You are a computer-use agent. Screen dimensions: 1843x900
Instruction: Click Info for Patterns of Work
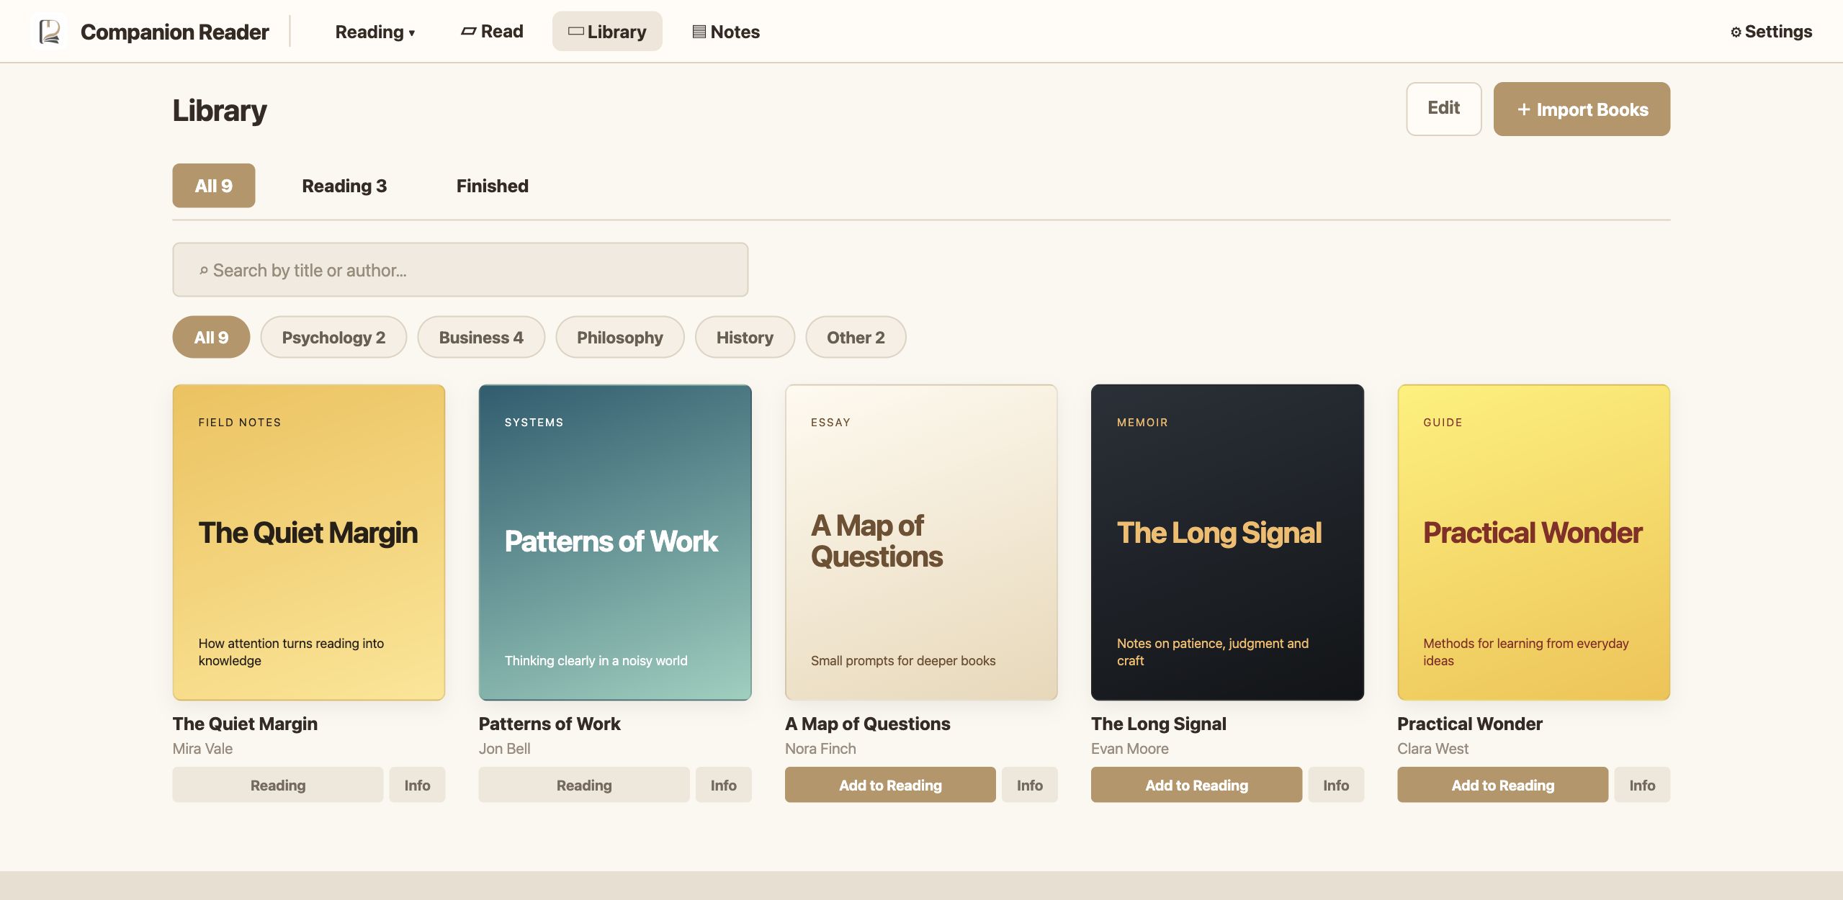coord(723,785)
